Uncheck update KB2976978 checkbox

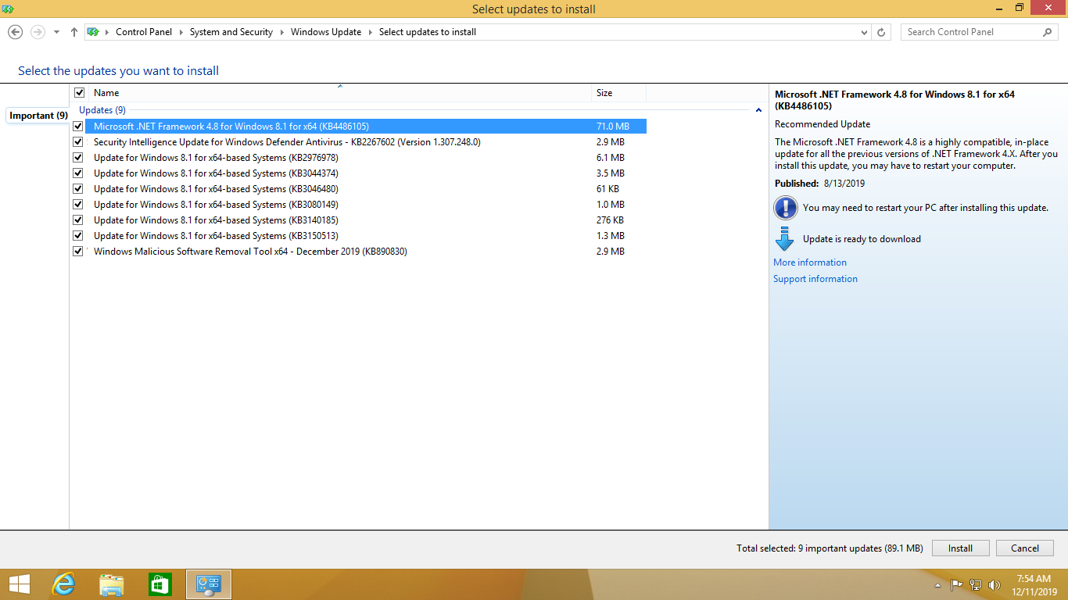tap(77, 157)
